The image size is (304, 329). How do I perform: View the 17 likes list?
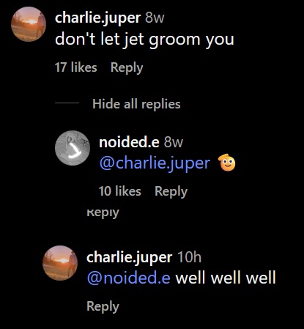(76, 67)
